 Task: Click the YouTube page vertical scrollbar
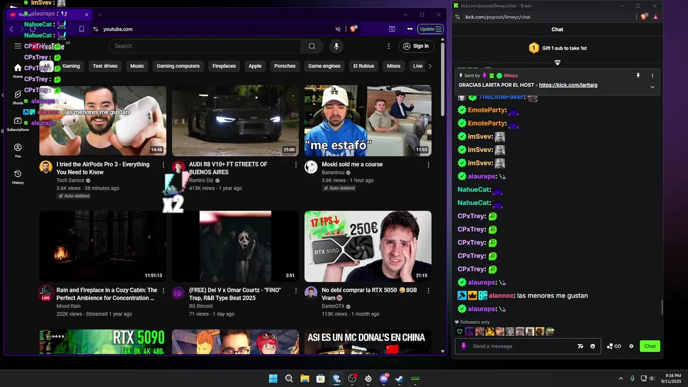[x=443, y=78]
